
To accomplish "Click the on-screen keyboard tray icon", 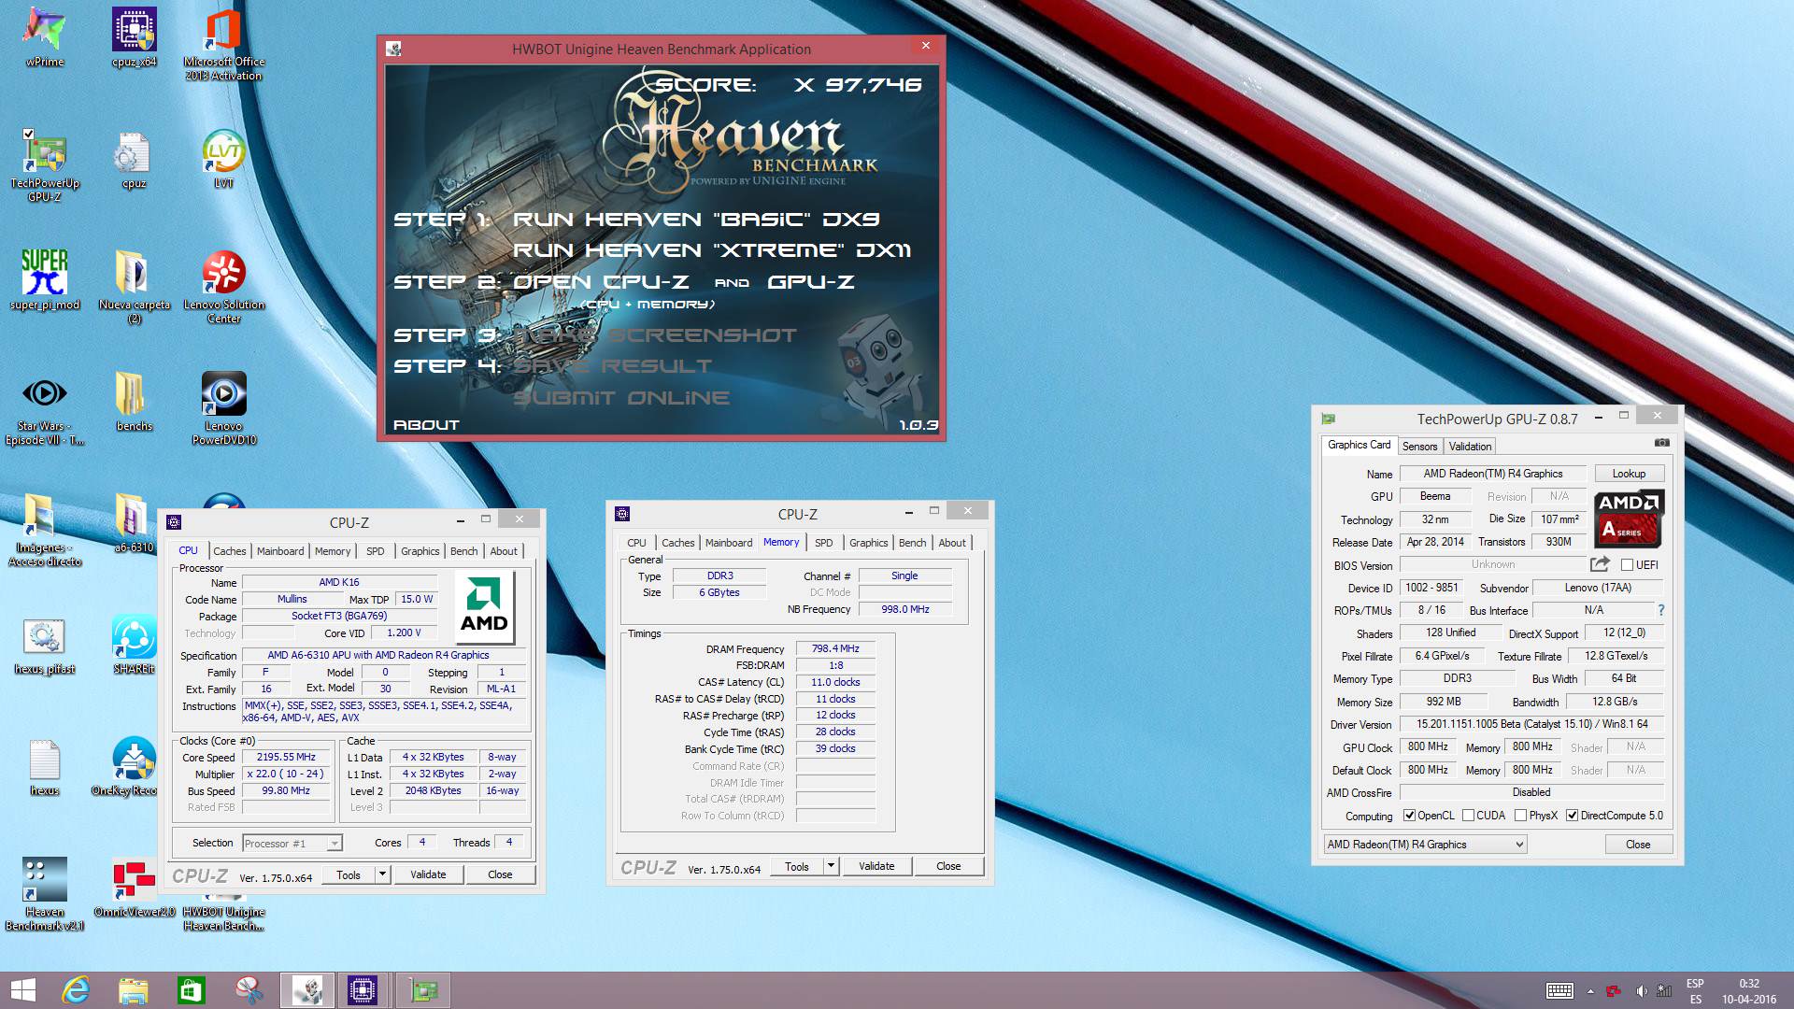I will coord(1559,991).
